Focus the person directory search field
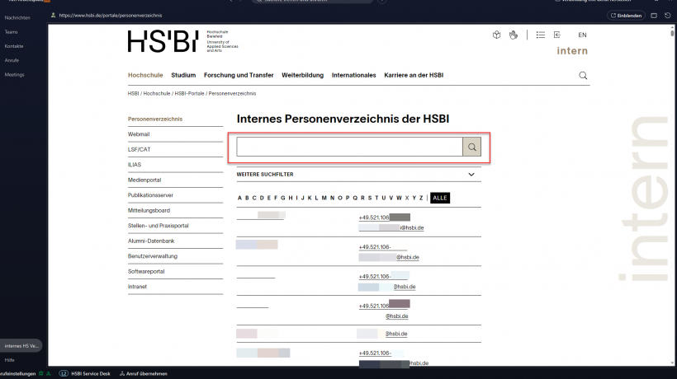677x379 pixels. click(349, 147)
